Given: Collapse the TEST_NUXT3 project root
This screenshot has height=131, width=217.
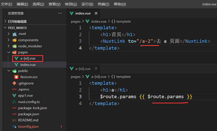Looking at the screenshot, I should pos(5,28).
